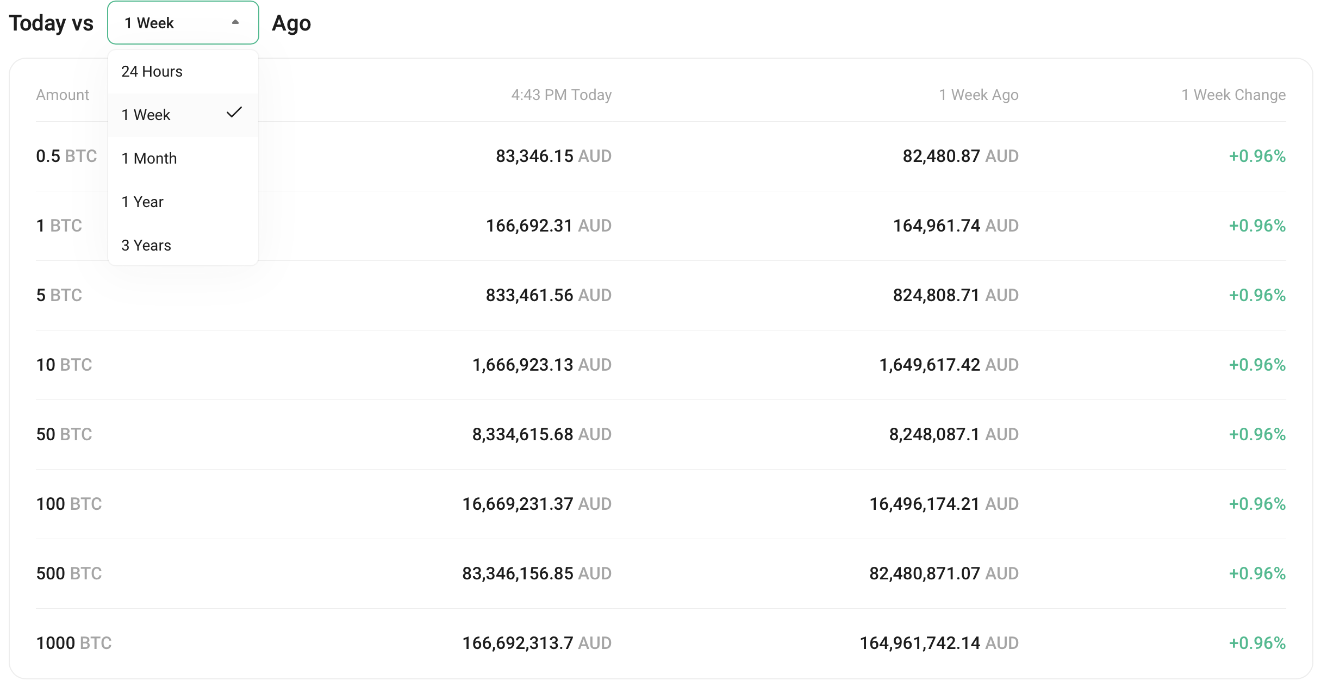The height and width of the screenshot is (687, 1321).
Task: Click the +0.96% change for 0.5 BTC
Action: [x=1257, y=156]
